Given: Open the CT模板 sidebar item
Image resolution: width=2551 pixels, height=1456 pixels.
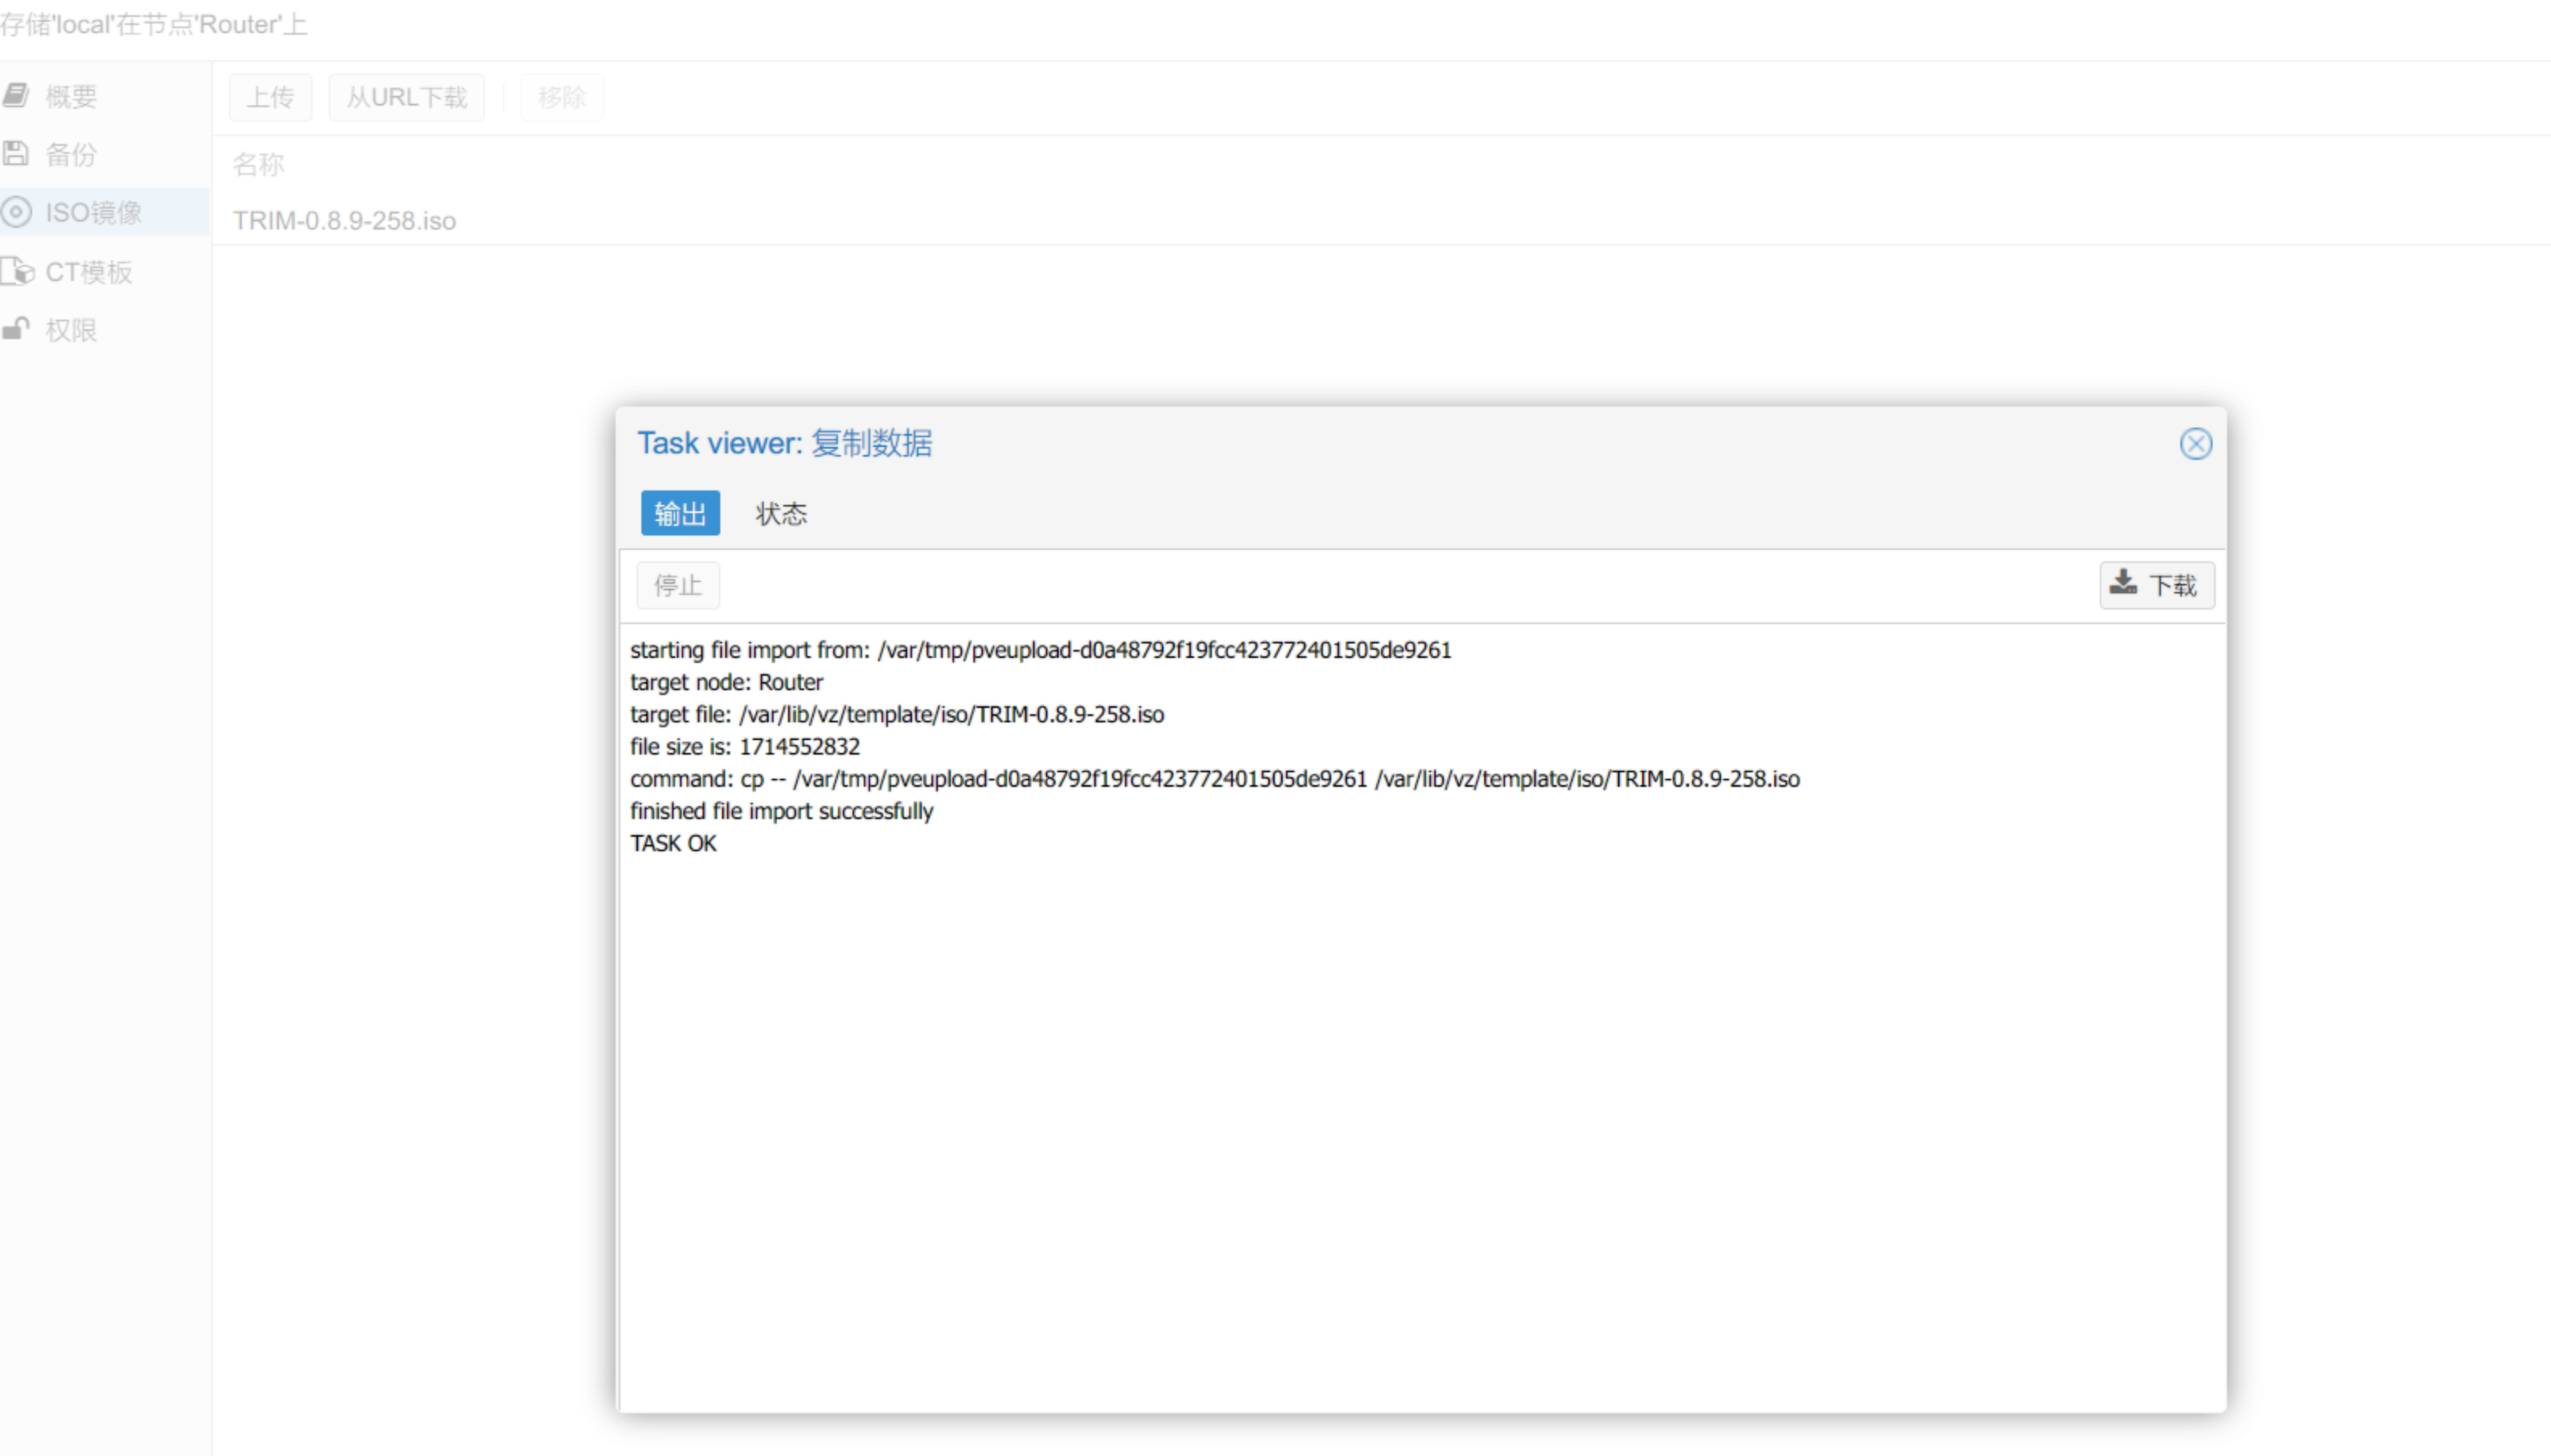Looking at the screenshot, I should coord(88,272).
